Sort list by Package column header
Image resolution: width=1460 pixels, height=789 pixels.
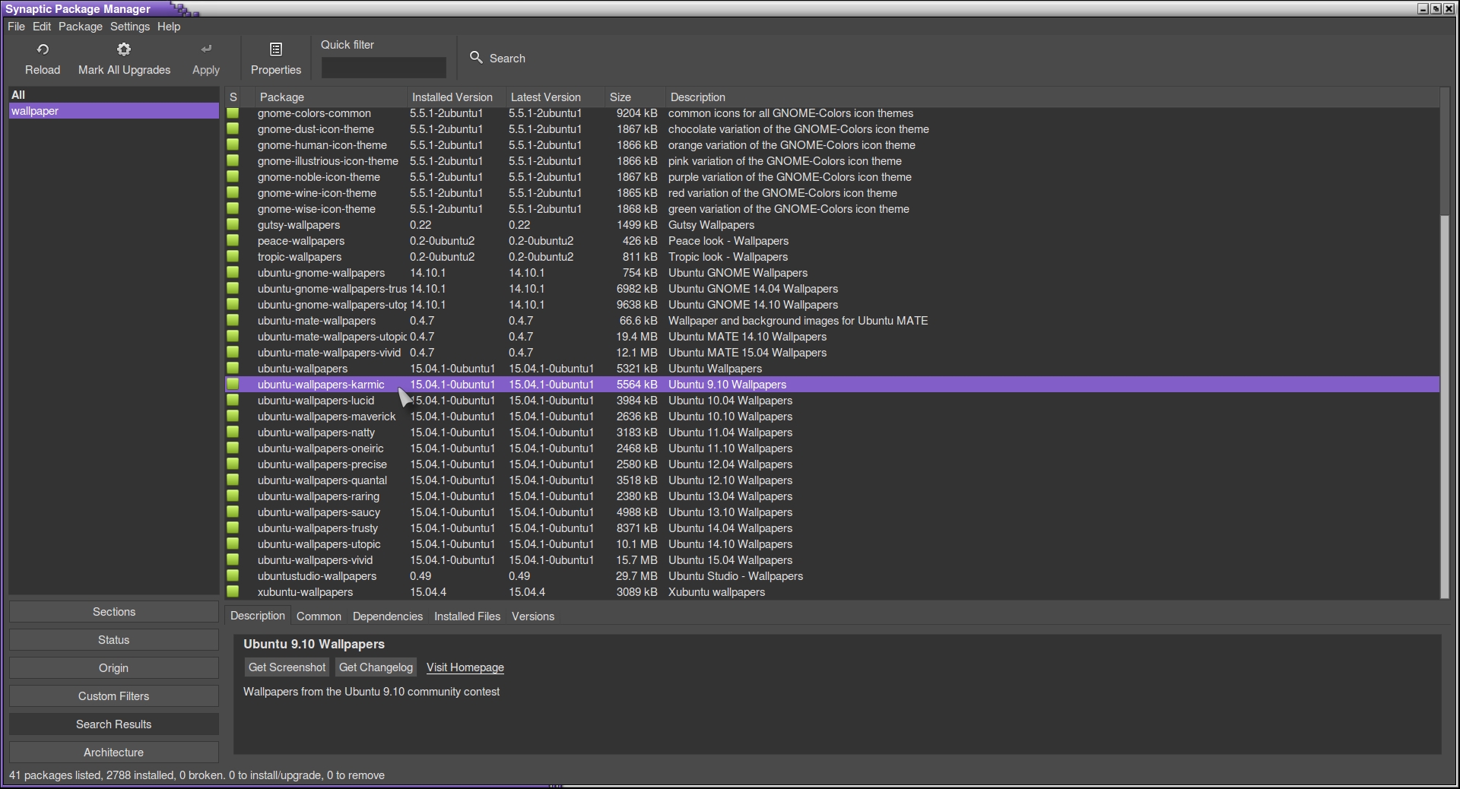[x=282, y=97]
